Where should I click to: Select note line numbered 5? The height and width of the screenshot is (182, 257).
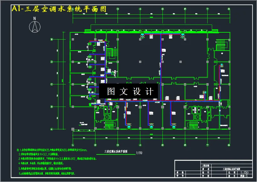pyautogui.click(x=45, y=169)
